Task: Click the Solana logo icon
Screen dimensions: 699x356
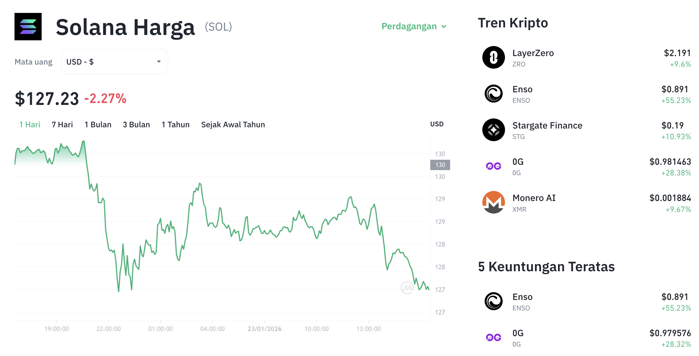Action: 28,26
